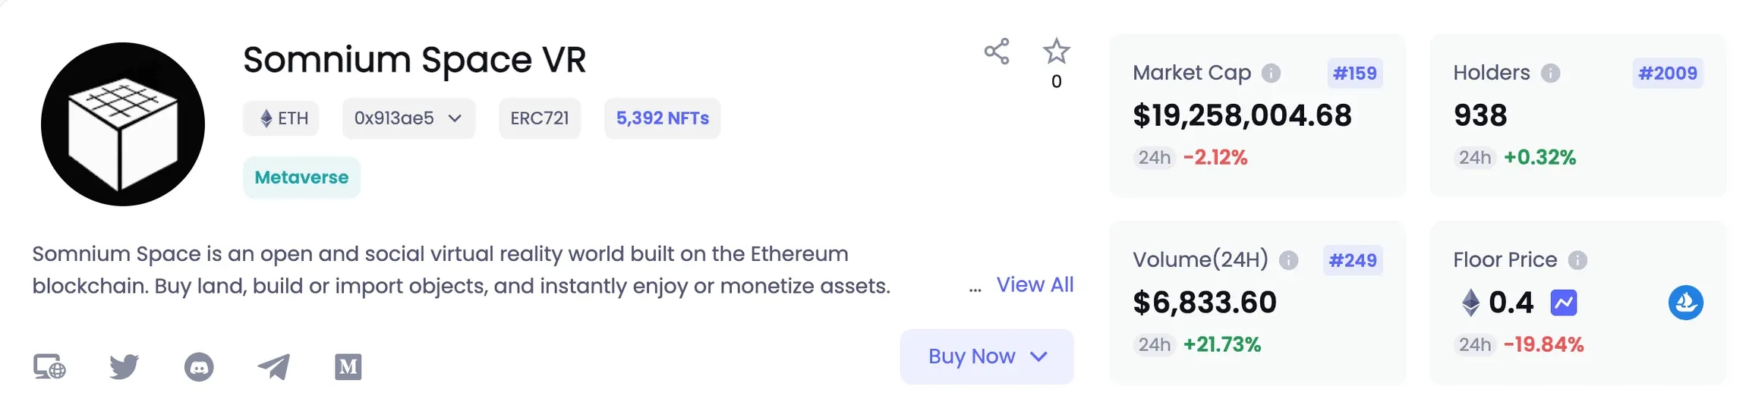Viewport: 1749px width, 405px height.
Task: Expand the 0x913ae5 contract address dropdown
Action: pos(408,118)
